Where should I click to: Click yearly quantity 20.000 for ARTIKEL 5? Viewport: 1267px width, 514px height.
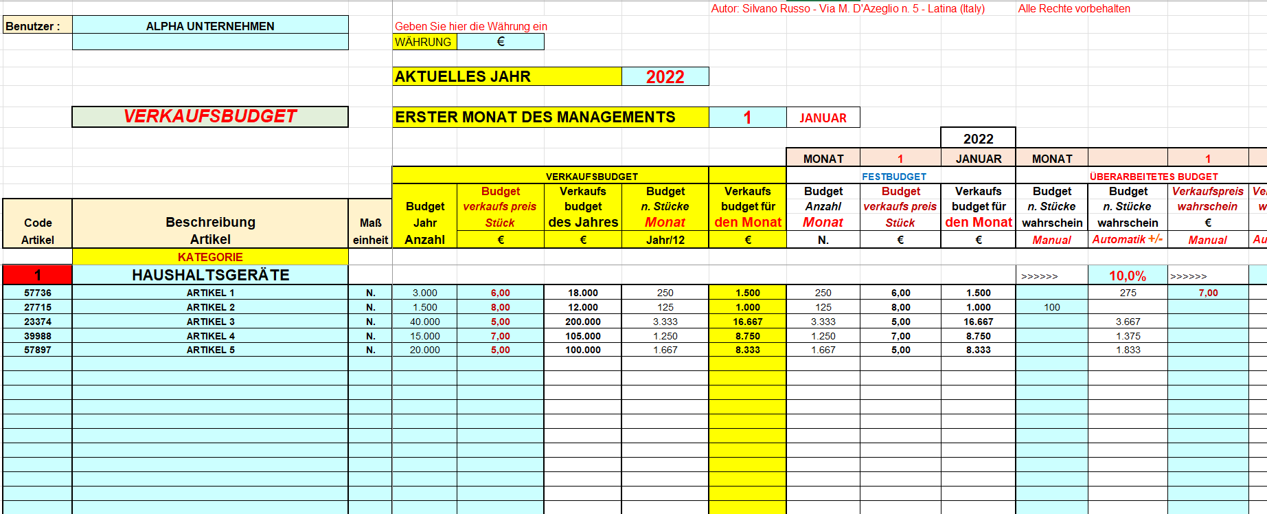click(x=424, y=350)
